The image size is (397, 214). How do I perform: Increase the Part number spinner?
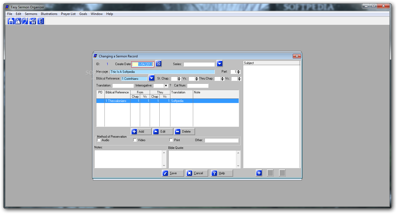pos(239,71)
